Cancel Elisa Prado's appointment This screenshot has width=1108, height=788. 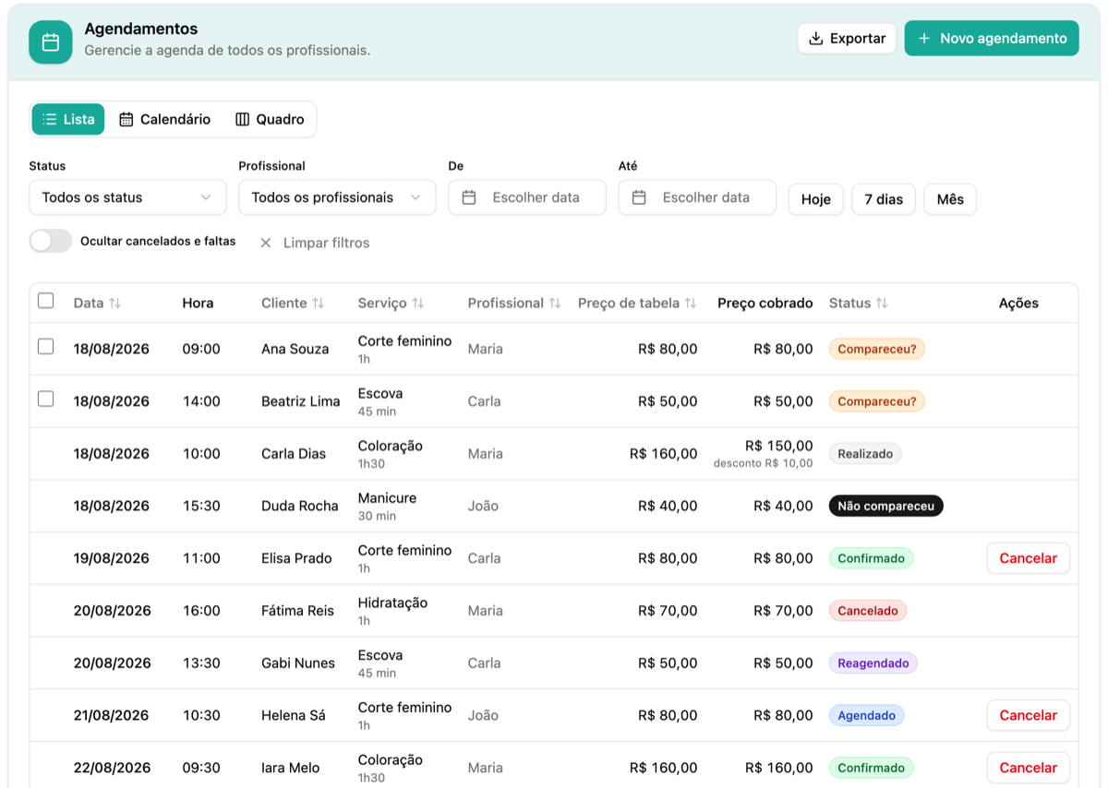point(1028,558)
